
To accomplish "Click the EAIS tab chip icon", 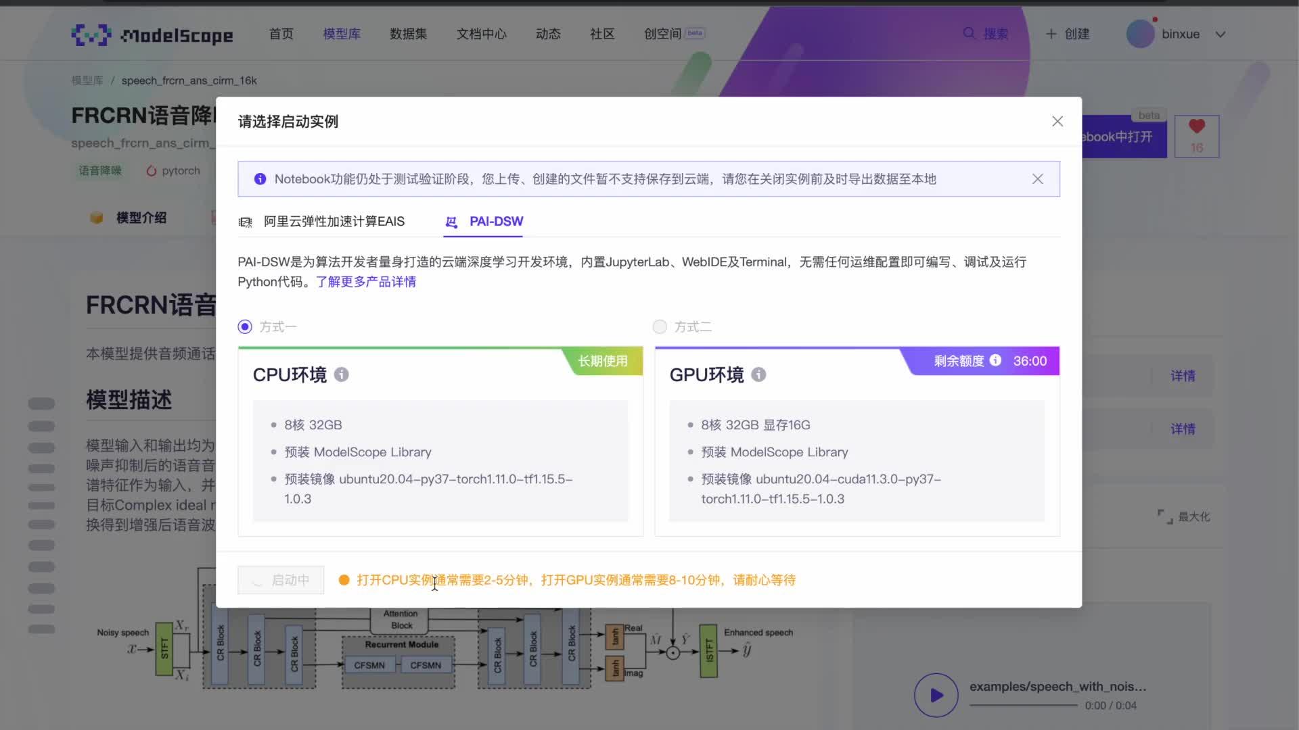I will pos(246,222).
